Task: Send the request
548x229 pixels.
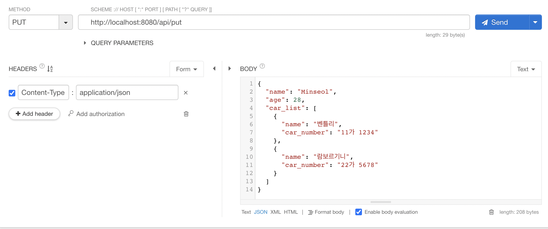Action: click(x=502, y=22)
